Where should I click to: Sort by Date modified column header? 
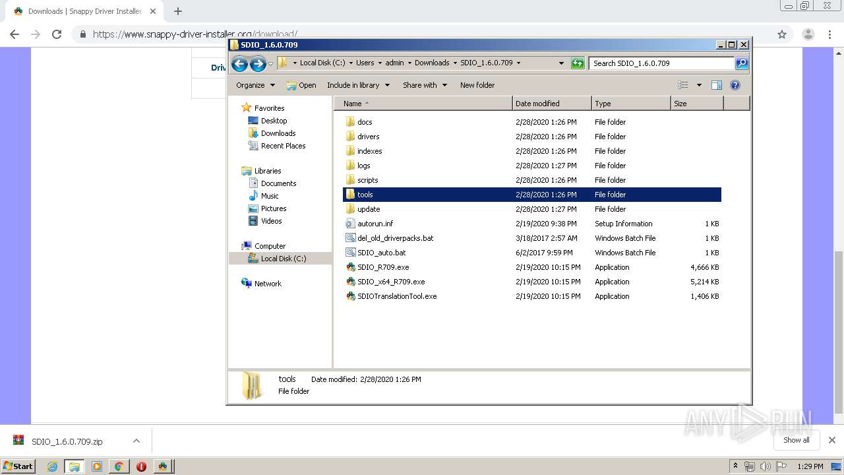click(x=552, y=104)
